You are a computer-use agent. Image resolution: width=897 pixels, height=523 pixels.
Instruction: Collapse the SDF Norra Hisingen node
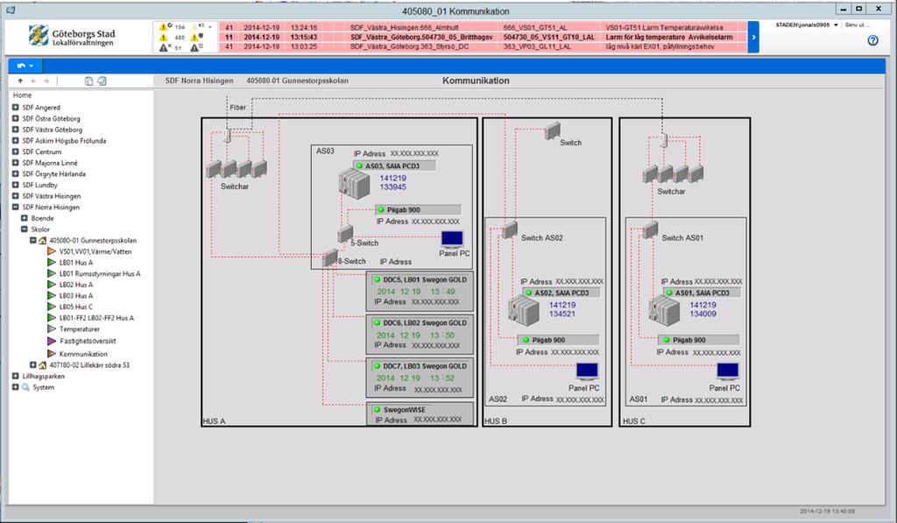click(16, 207)
